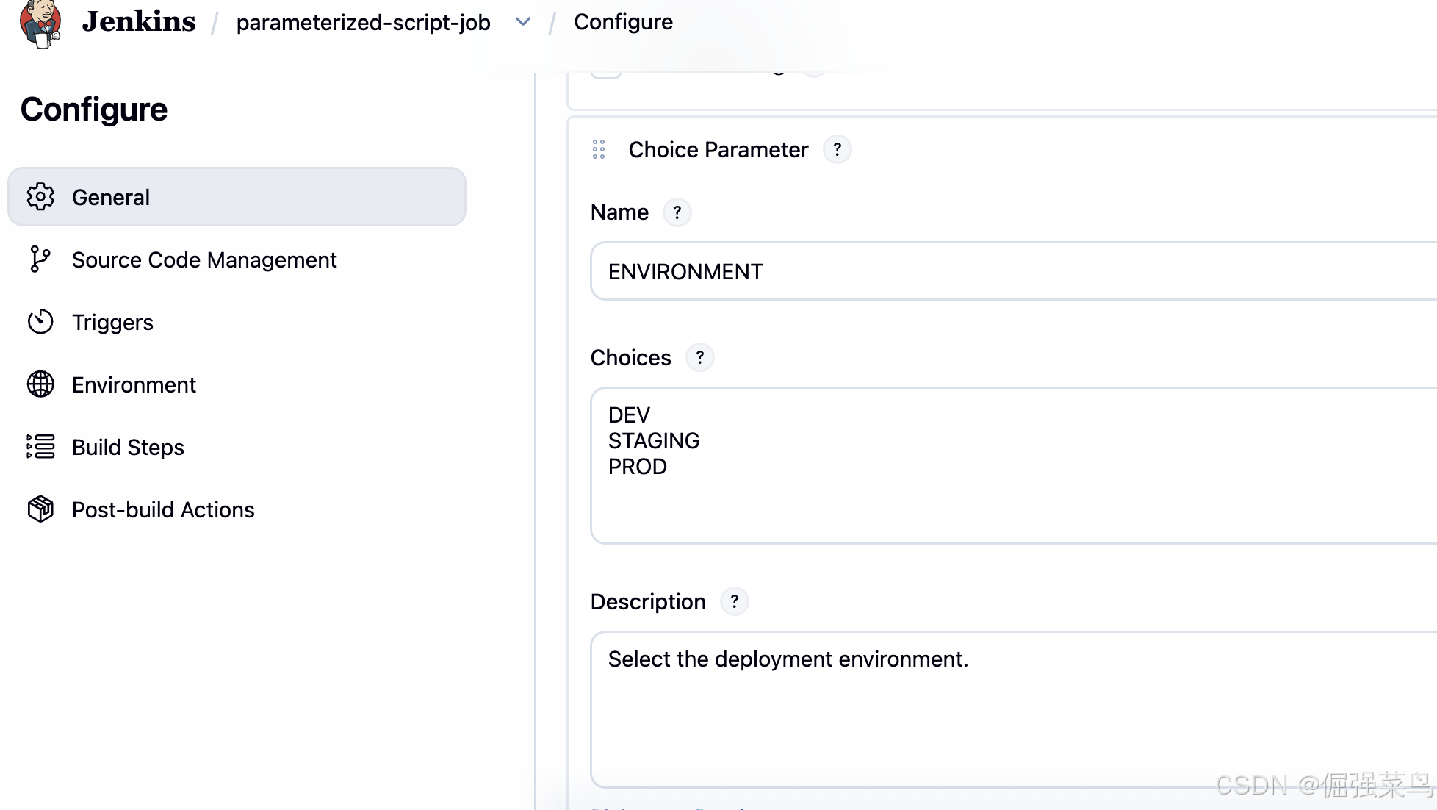Open Build Steps section
Screen dimensions: 1437x810
[128, 447]
